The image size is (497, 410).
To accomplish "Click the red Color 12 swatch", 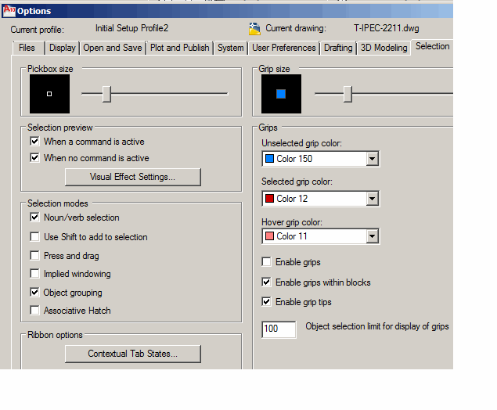I will (269, 199).
